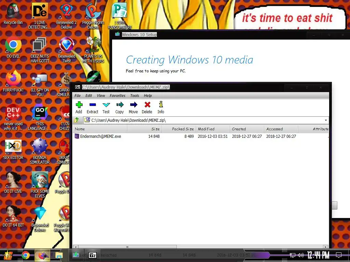350x262 pixels.
Task: Select the Recycle Bin desktop icon
Action: [13, 14]
